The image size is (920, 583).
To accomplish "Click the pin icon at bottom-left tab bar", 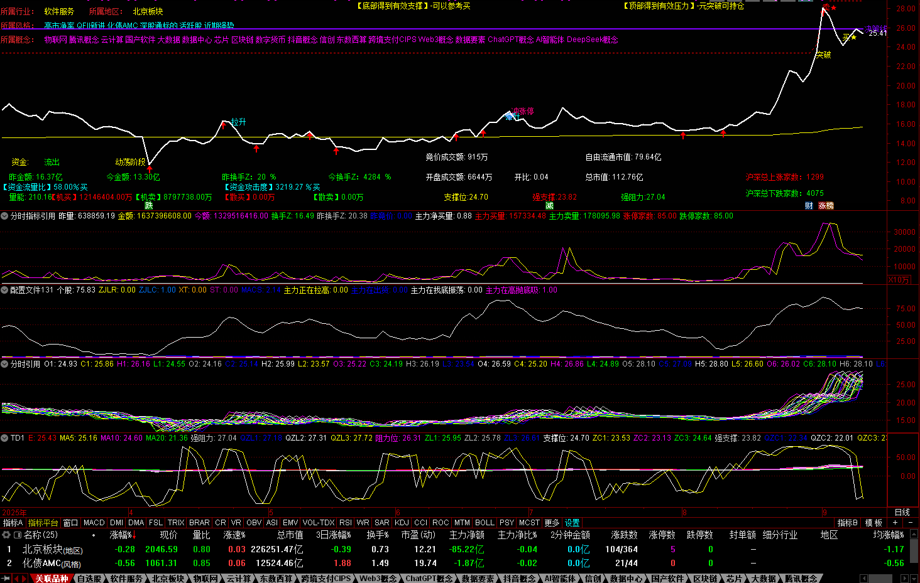I will point(6,579).
